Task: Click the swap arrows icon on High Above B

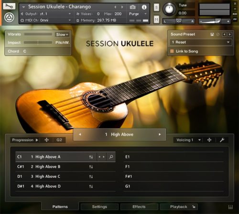Action: [x=91, y=167]
